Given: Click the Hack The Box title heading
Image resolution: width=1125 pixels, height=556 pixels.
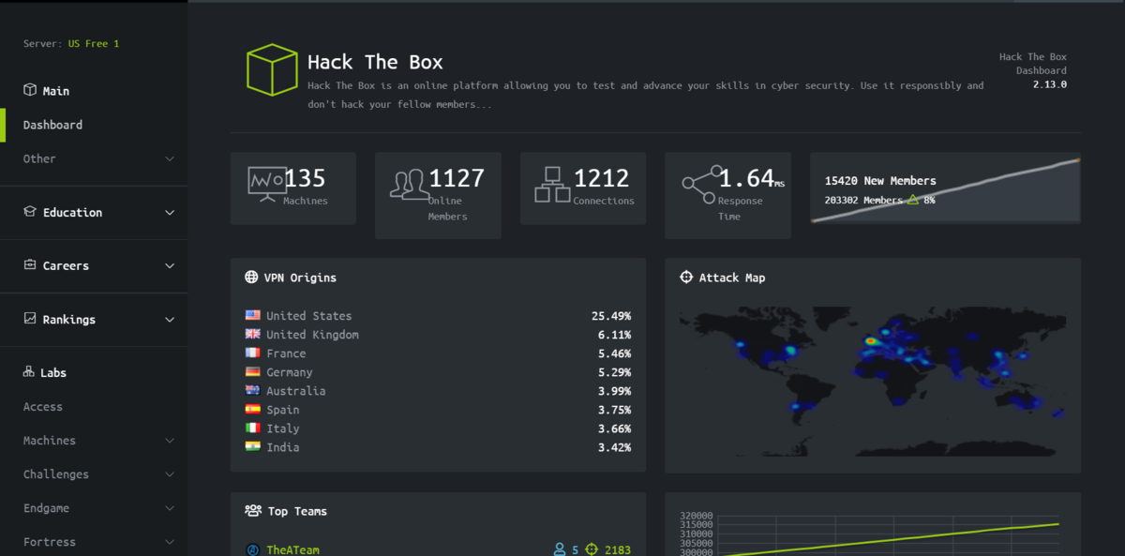Looking at the screenshot, I should point(375,62).
